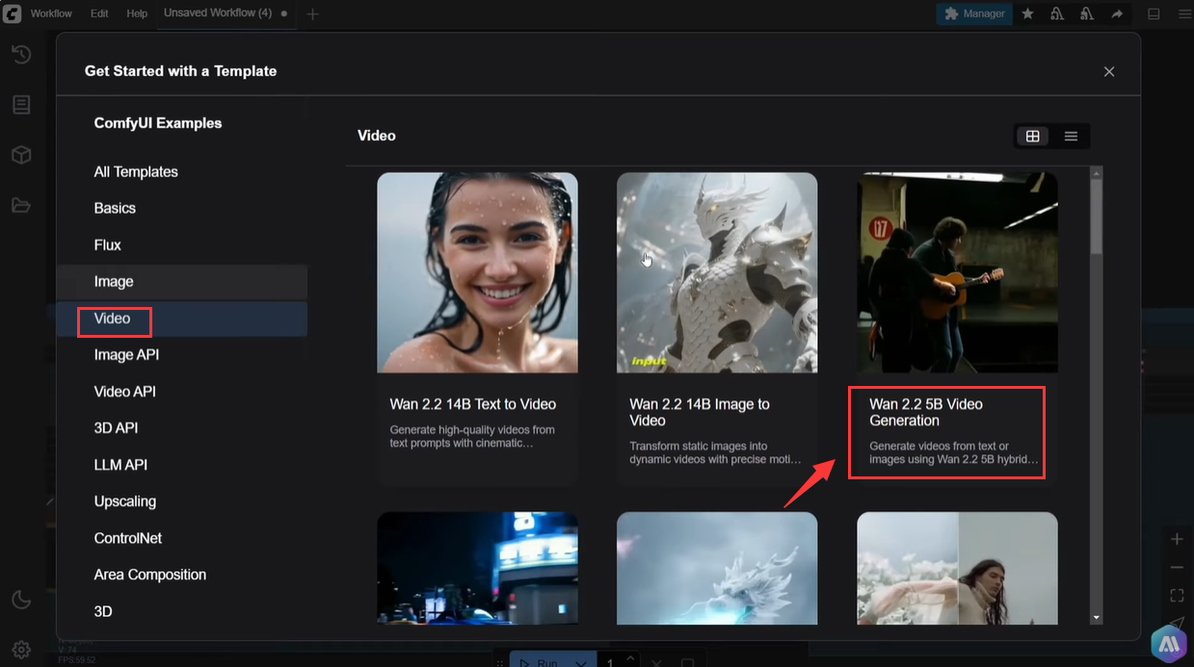
Task: Open the Workflow menu
Action: click(x=51, y=13)
